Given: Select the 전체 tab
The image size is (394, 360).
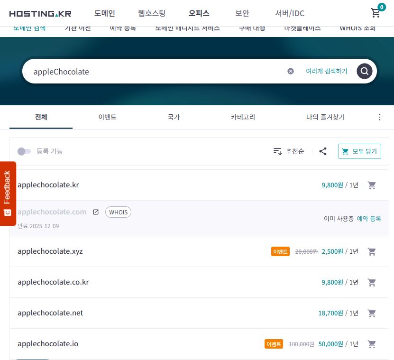Looking at the screenshot, I should click(41, 117).
